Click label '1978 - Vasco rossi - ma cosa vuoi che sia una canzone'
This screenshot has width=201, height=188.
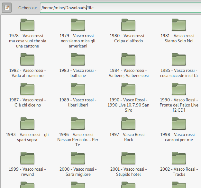tap(27, 41)
